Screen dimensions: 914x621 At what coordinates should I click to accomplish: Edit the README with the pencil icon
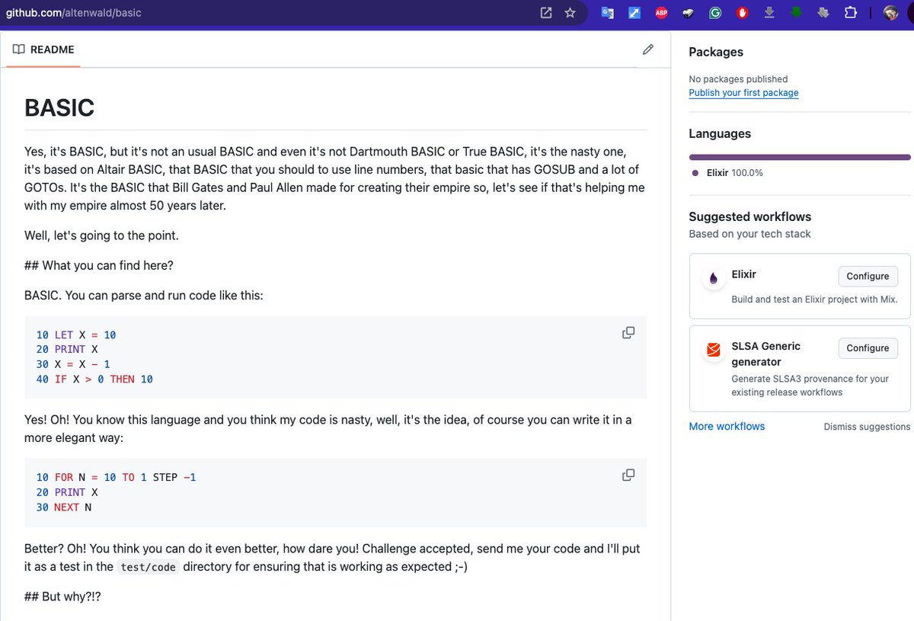648,50
